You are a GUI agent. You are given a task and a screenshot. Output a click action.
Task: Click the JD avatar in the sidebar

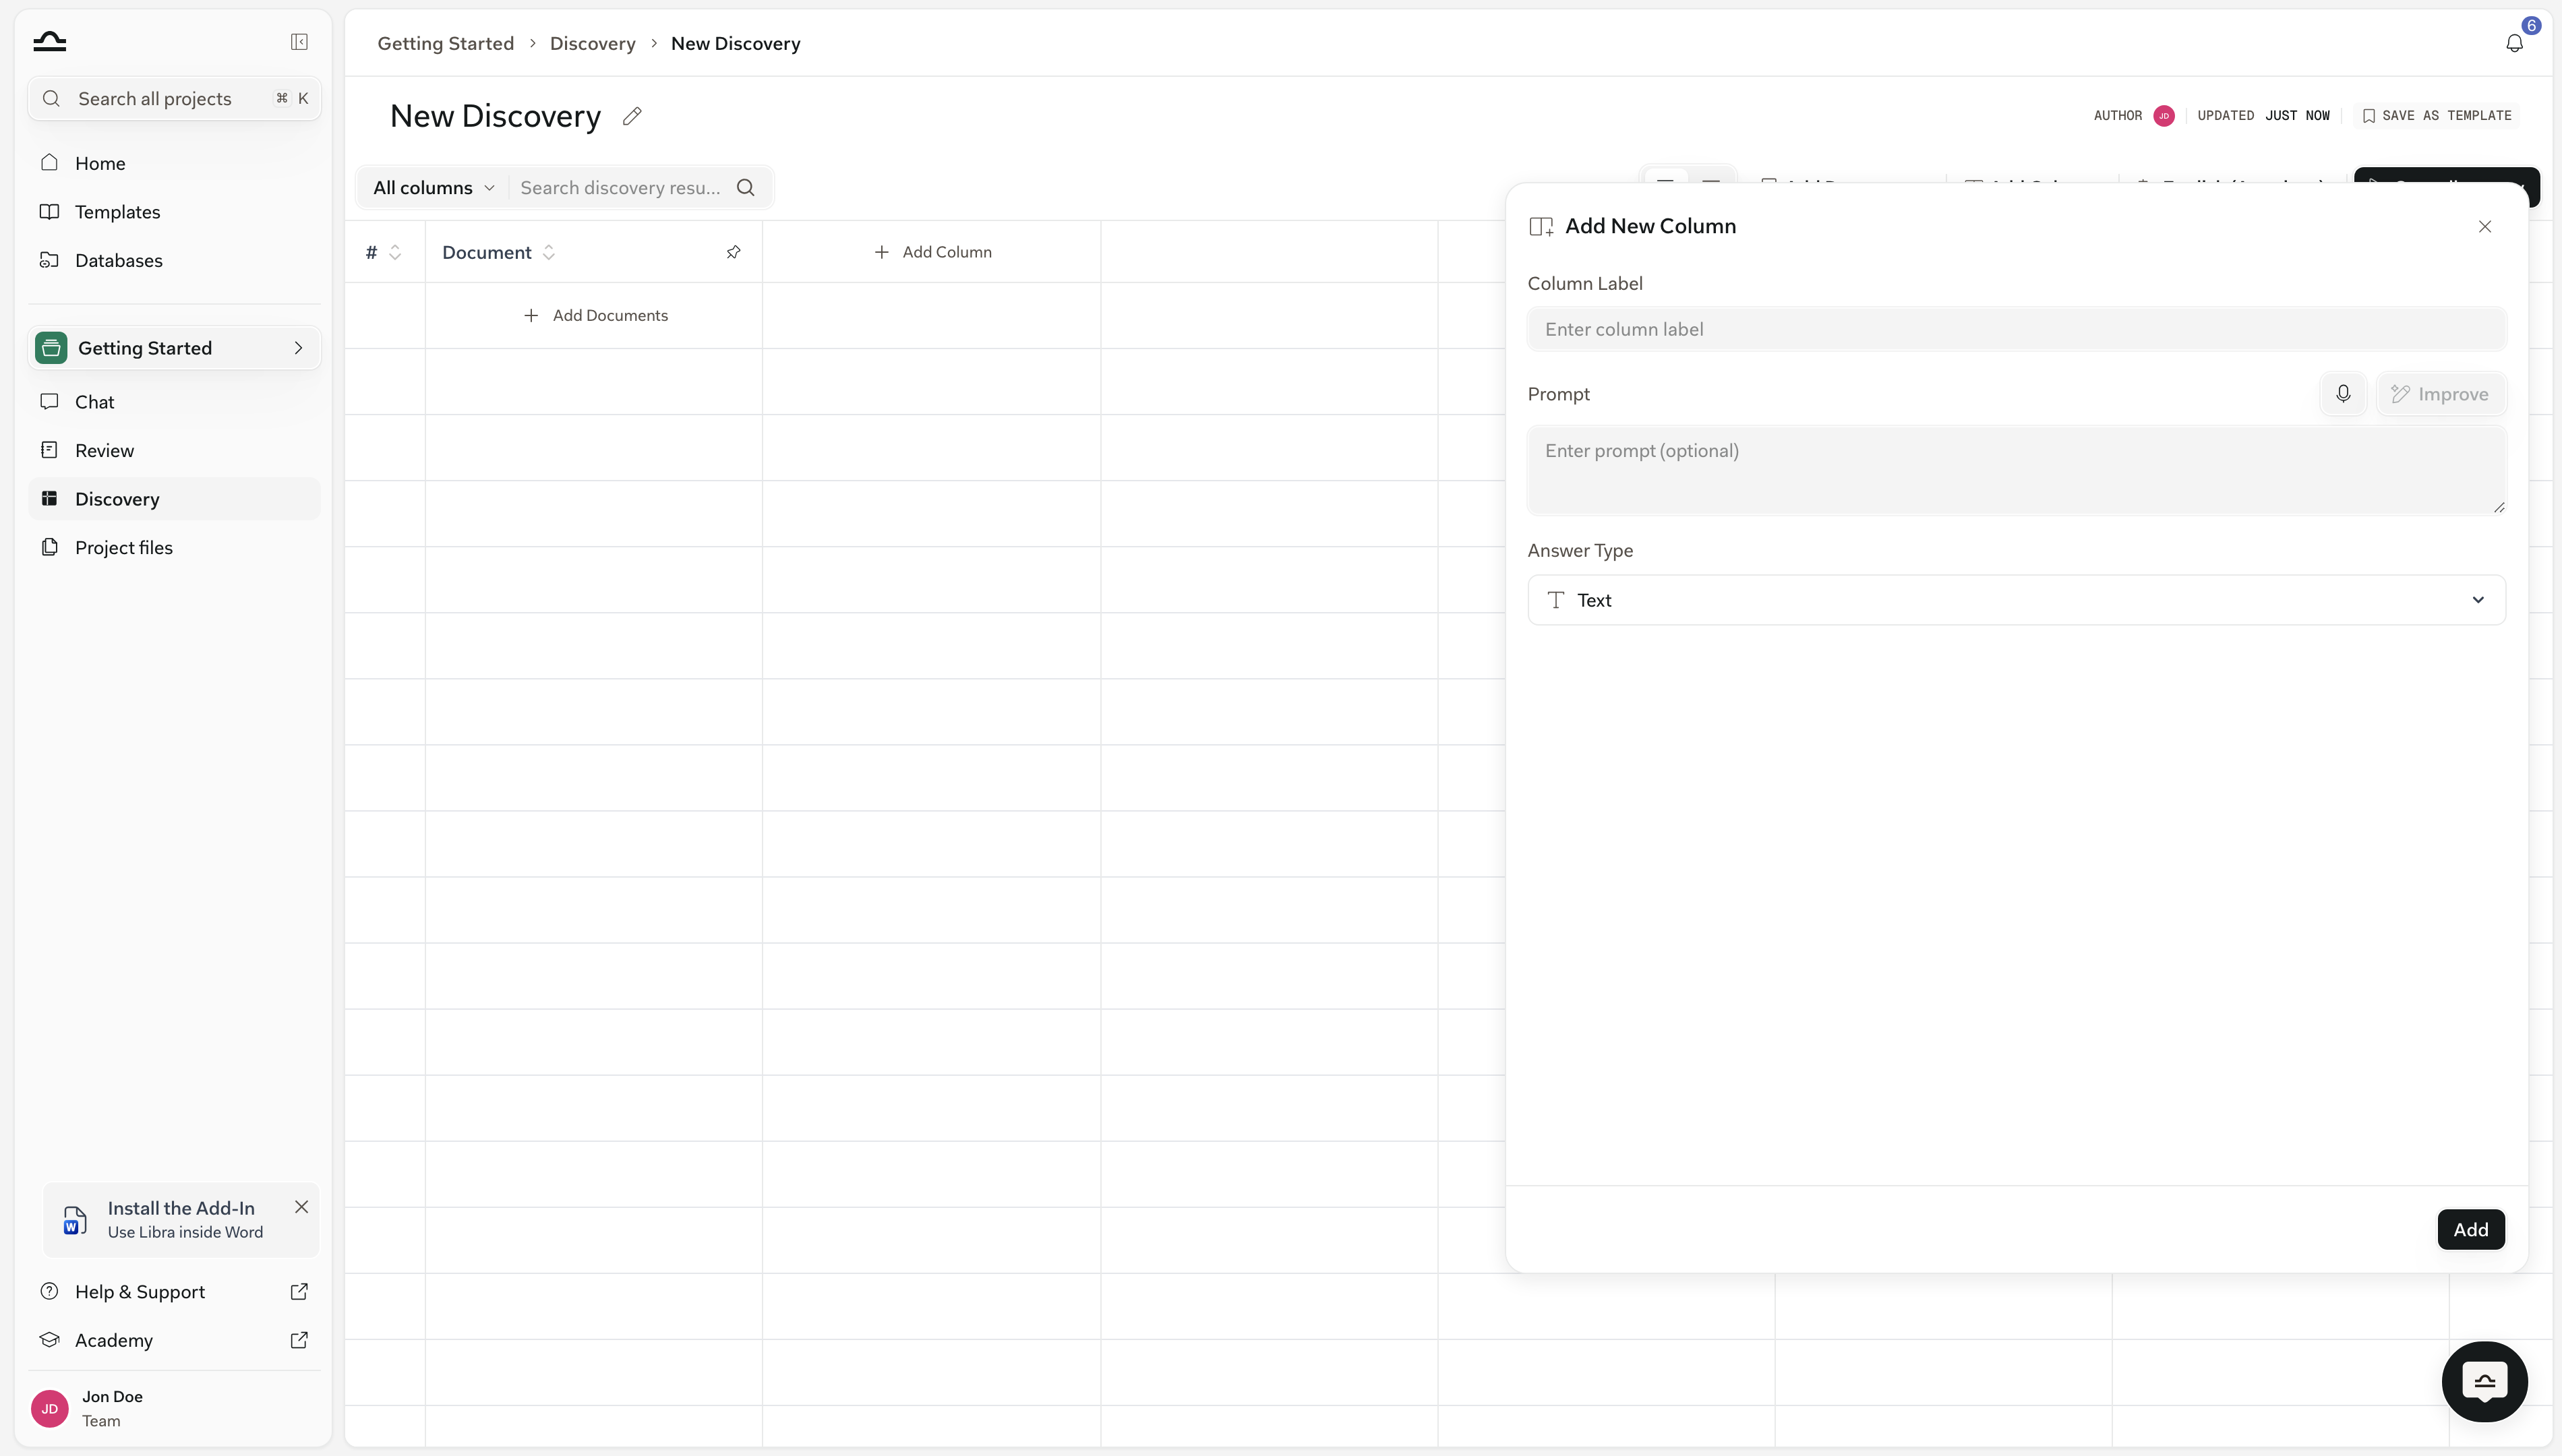click(49, 1408)
